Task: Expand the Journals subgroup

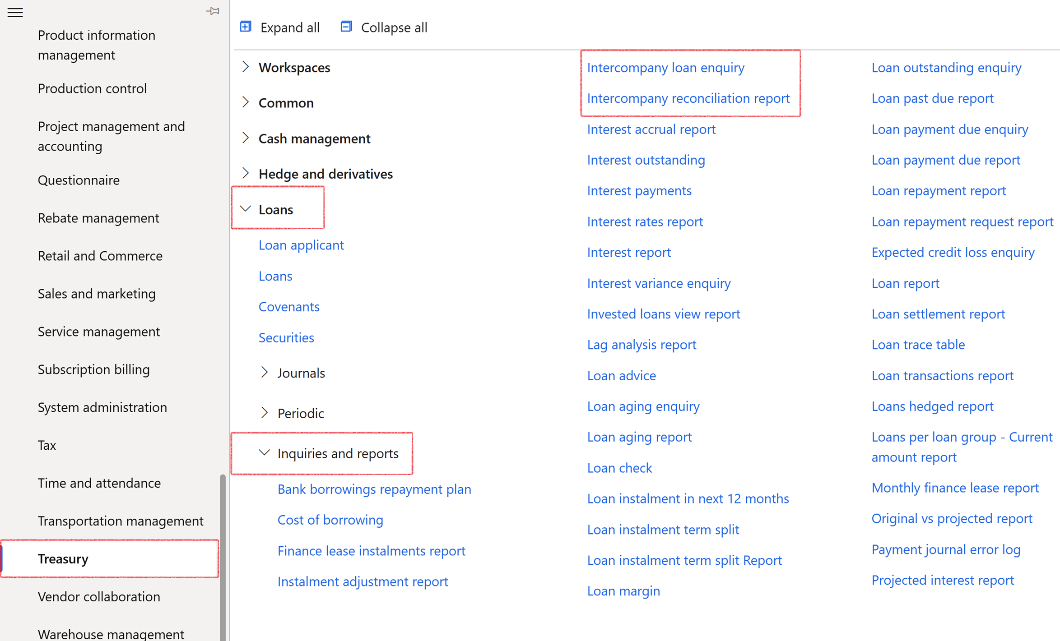Action: (x=265, y=373)
